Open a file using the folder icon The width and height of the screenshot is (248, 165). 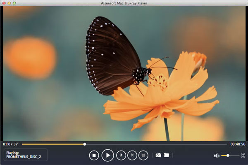click(167, 155)
